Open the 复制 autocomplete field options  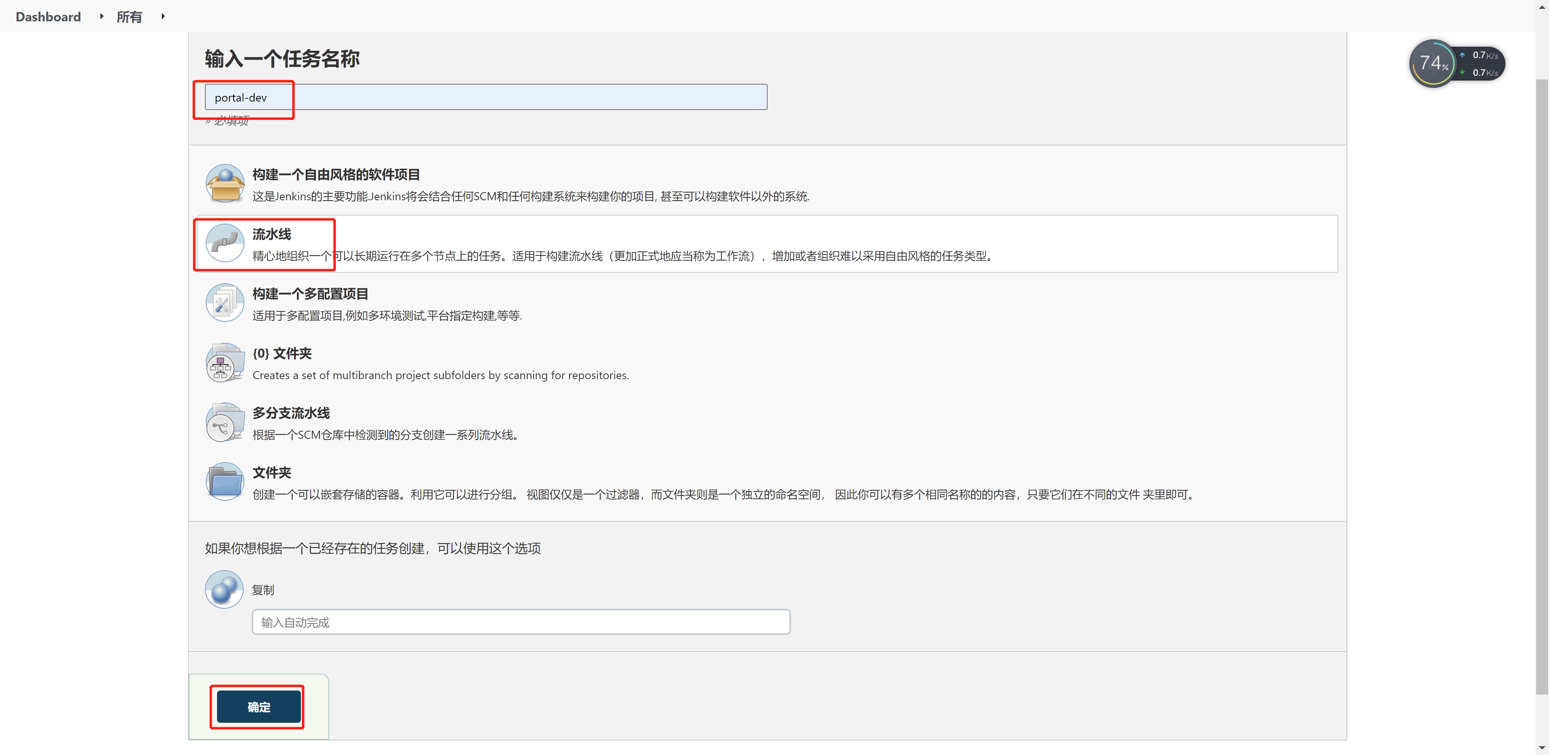520,622
